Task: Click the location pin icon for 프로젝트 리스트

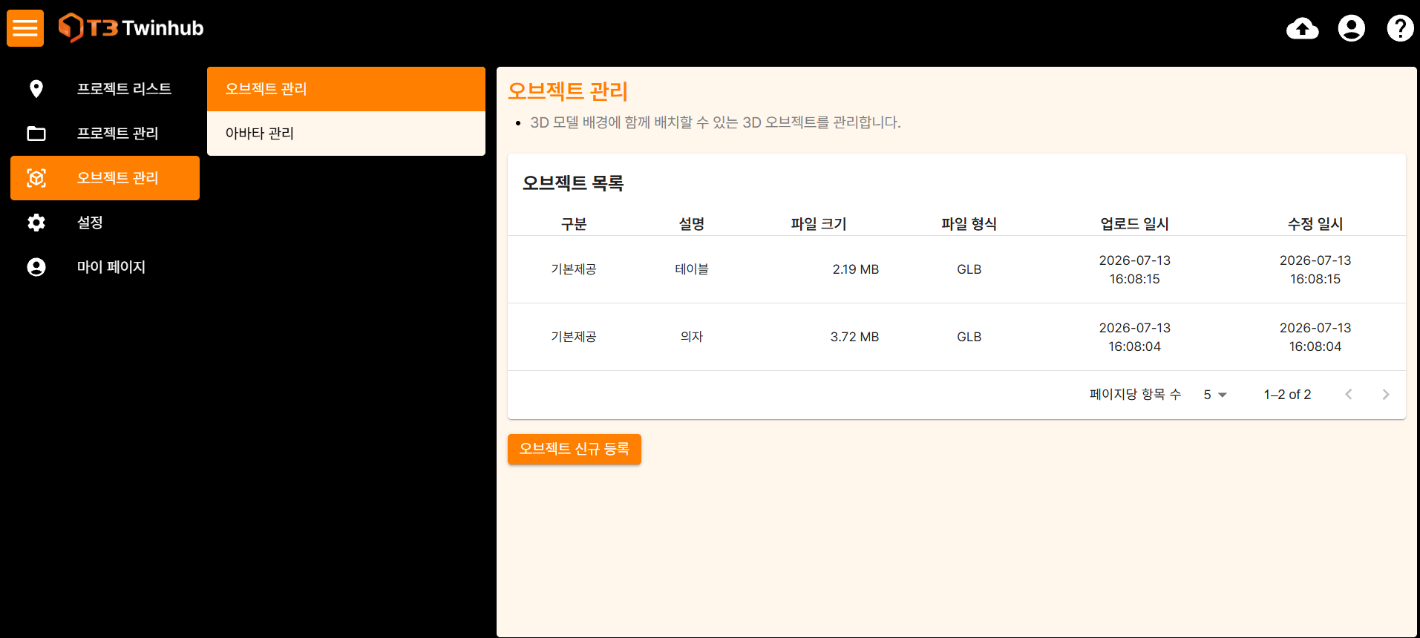Action: pos(36,89)
